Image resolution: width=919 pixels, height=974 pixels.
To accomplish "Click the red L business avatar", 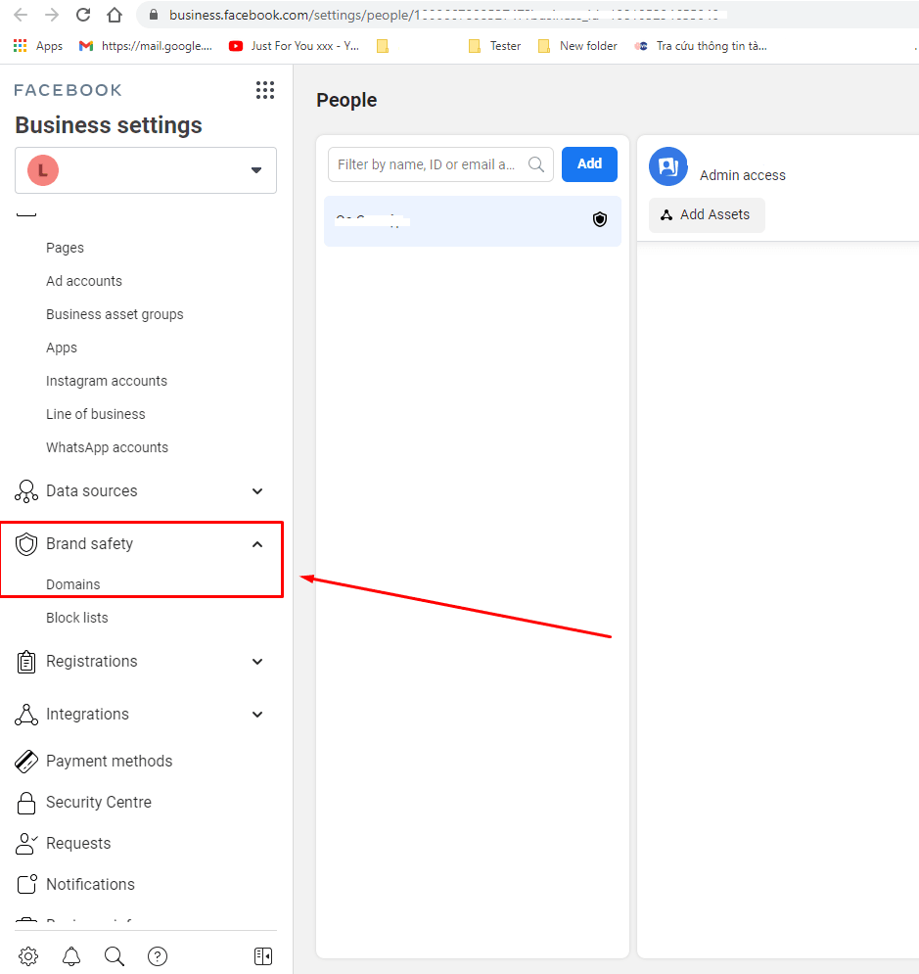I will (x=43, y=170).
